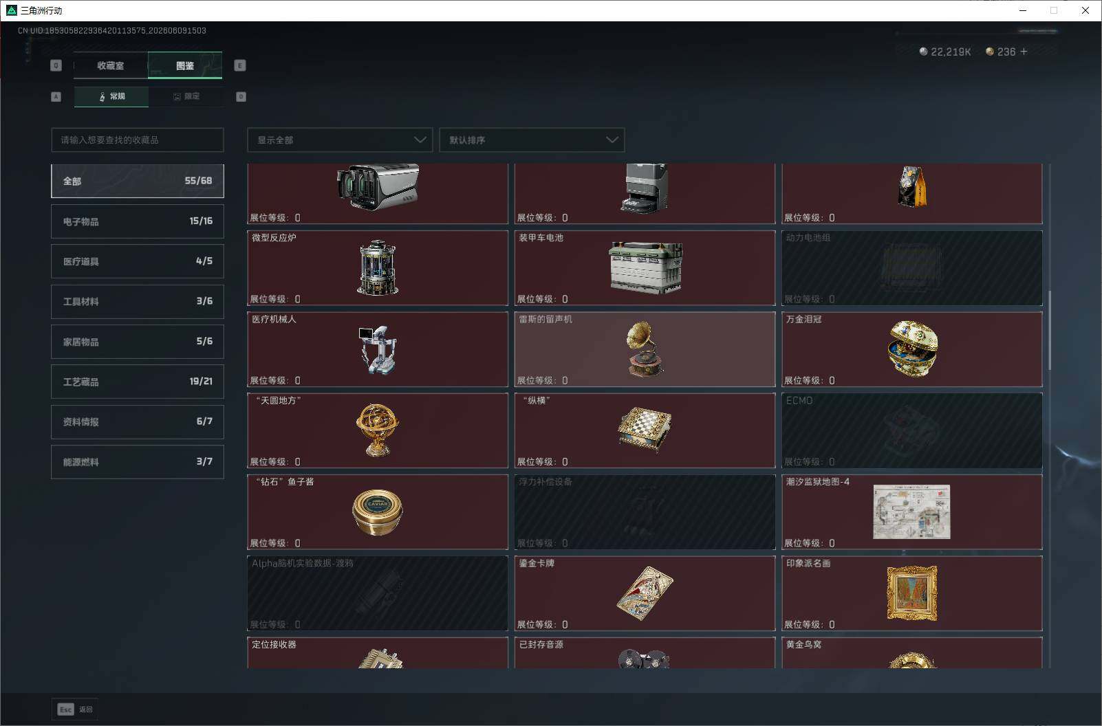This screenshot has width=1102, height=726.
Task: Click the Esc 返回 back button
Action: (x=75, y=709)
